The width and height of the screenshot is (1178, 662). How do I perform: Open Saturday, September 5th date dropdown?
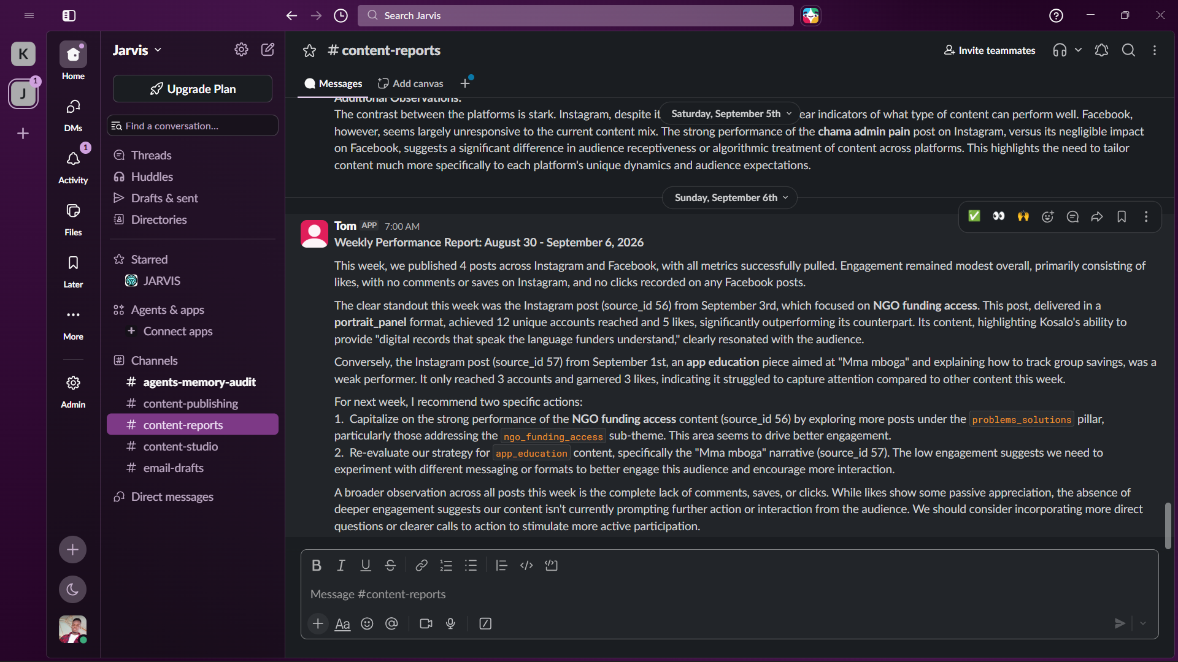tap(730, 114)
